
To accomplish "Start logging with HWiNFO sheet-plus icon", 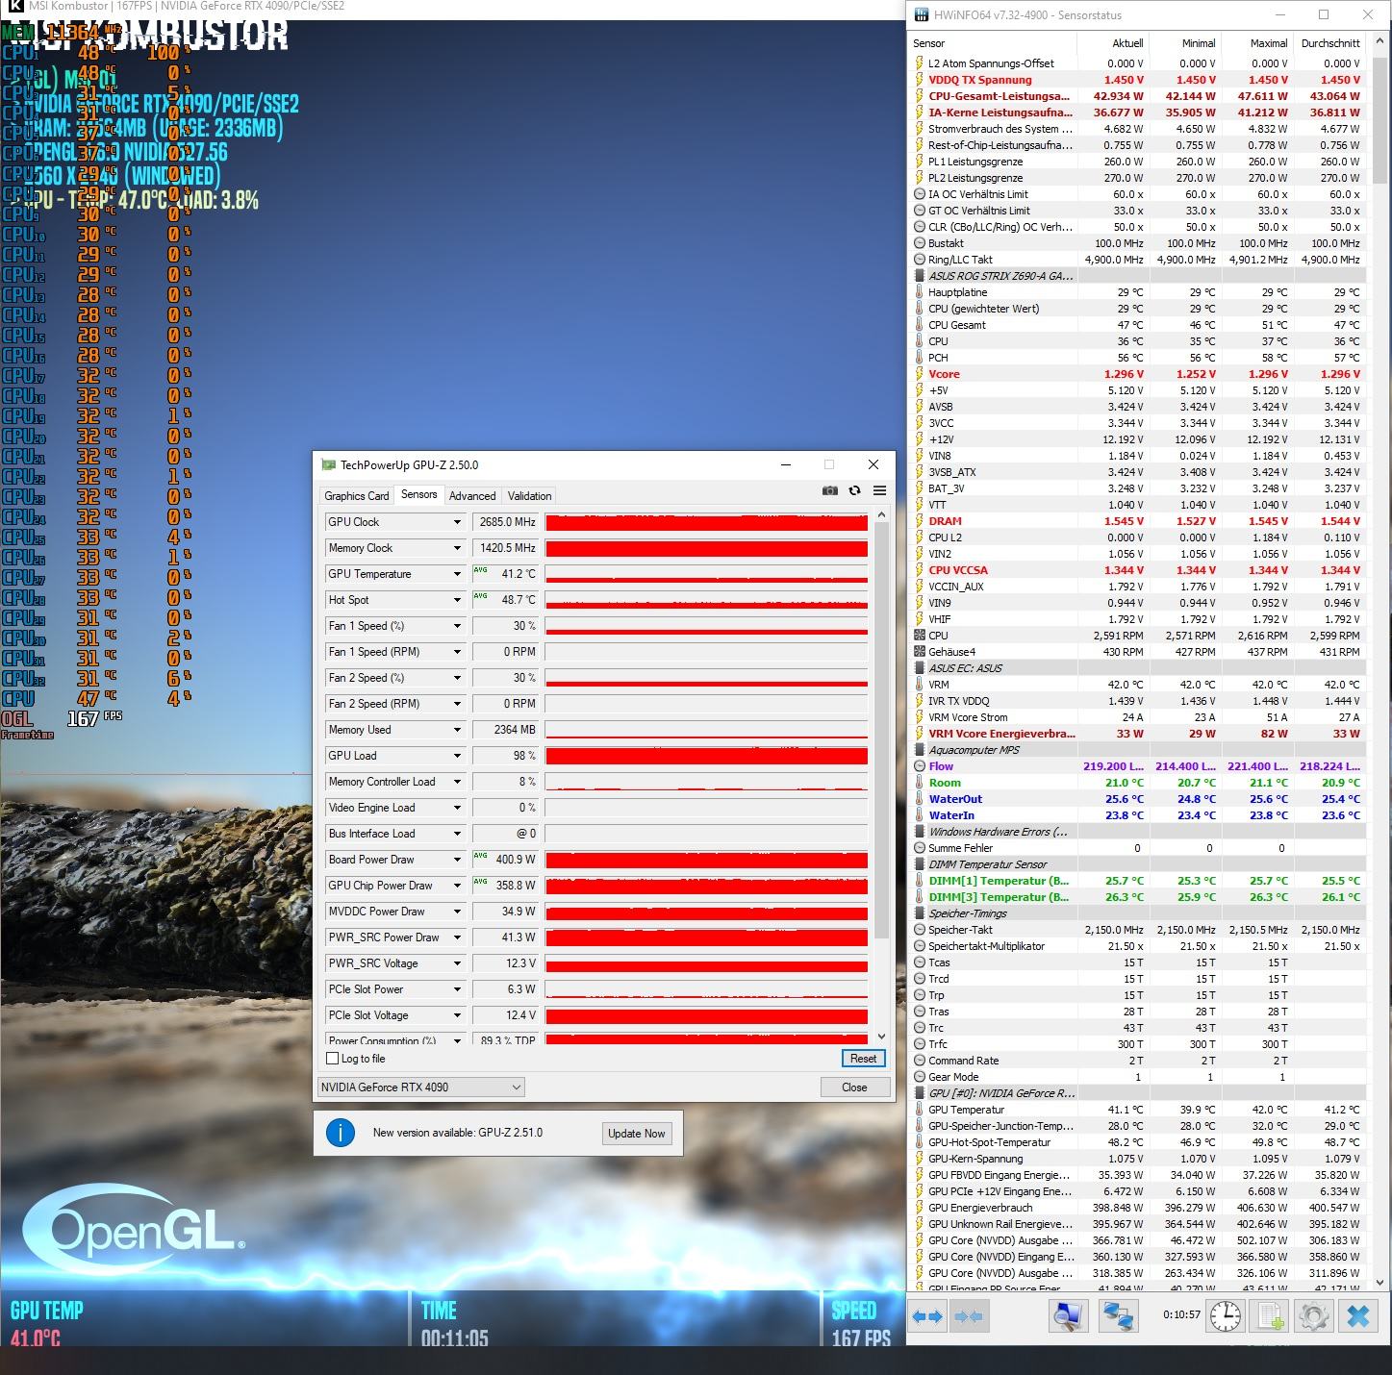I will tap(1270, 1316).
